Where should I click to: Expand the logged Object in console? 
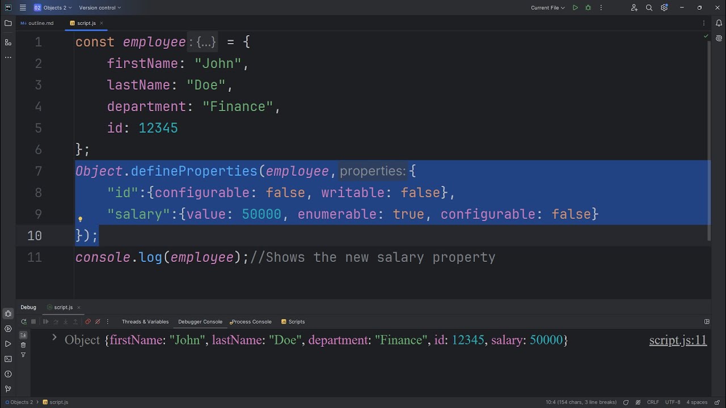(x=54, y=338)
